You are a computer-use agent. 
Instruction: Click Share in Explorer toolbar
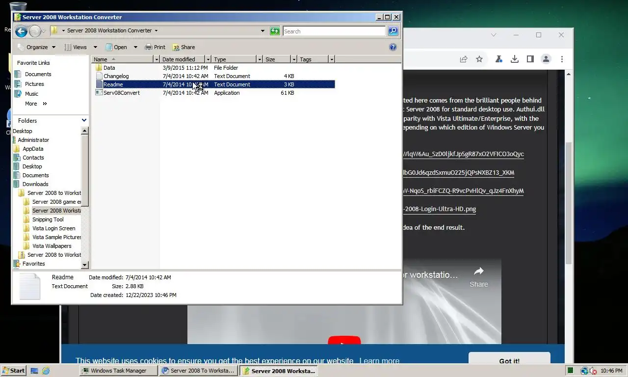tap(183, 47)
